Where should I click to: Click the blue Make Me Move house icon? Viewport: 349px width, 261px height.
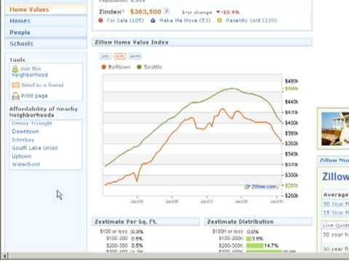point(153,20)
